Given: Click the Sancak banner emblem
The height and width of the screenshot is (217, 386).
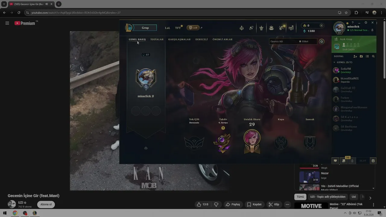Looking at the screenshot, I should tap(310, 143).
